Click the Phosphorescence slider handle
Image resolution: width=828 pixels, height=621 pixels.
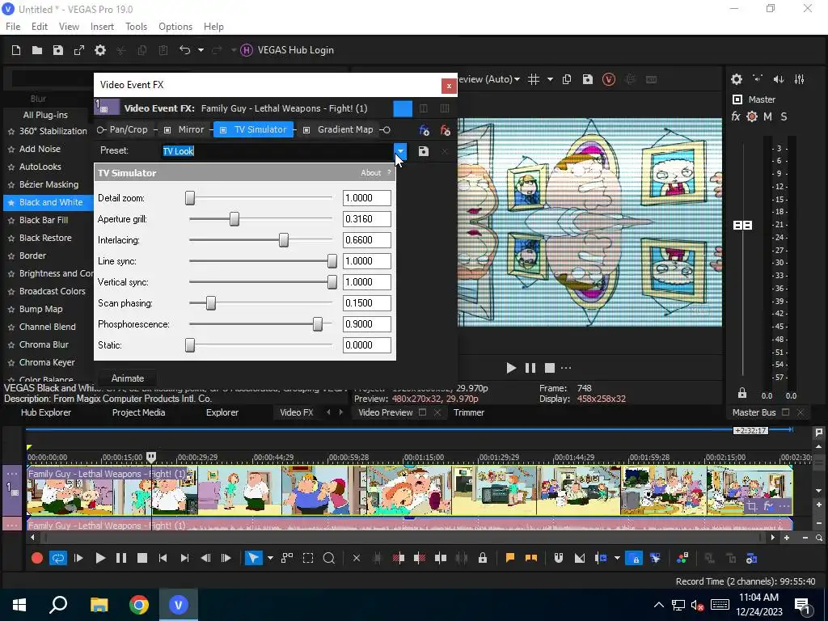(317, 324)
